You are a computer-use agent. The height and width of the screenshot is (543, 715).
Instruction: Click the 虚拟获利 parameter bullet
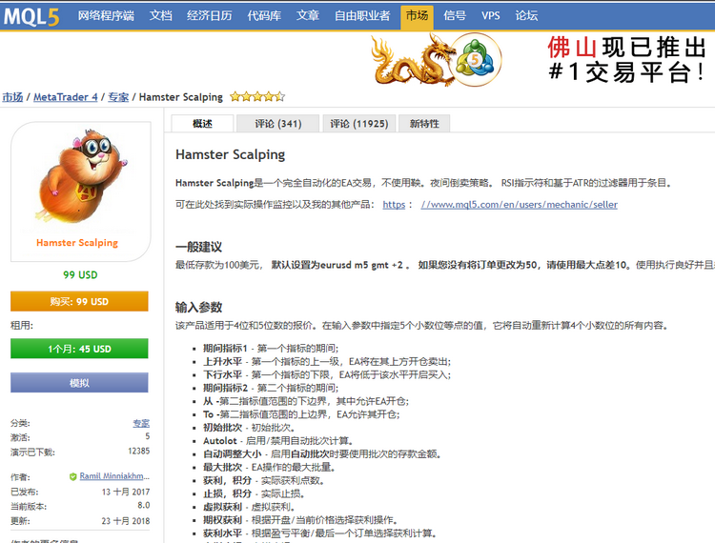tap(250, 507)
